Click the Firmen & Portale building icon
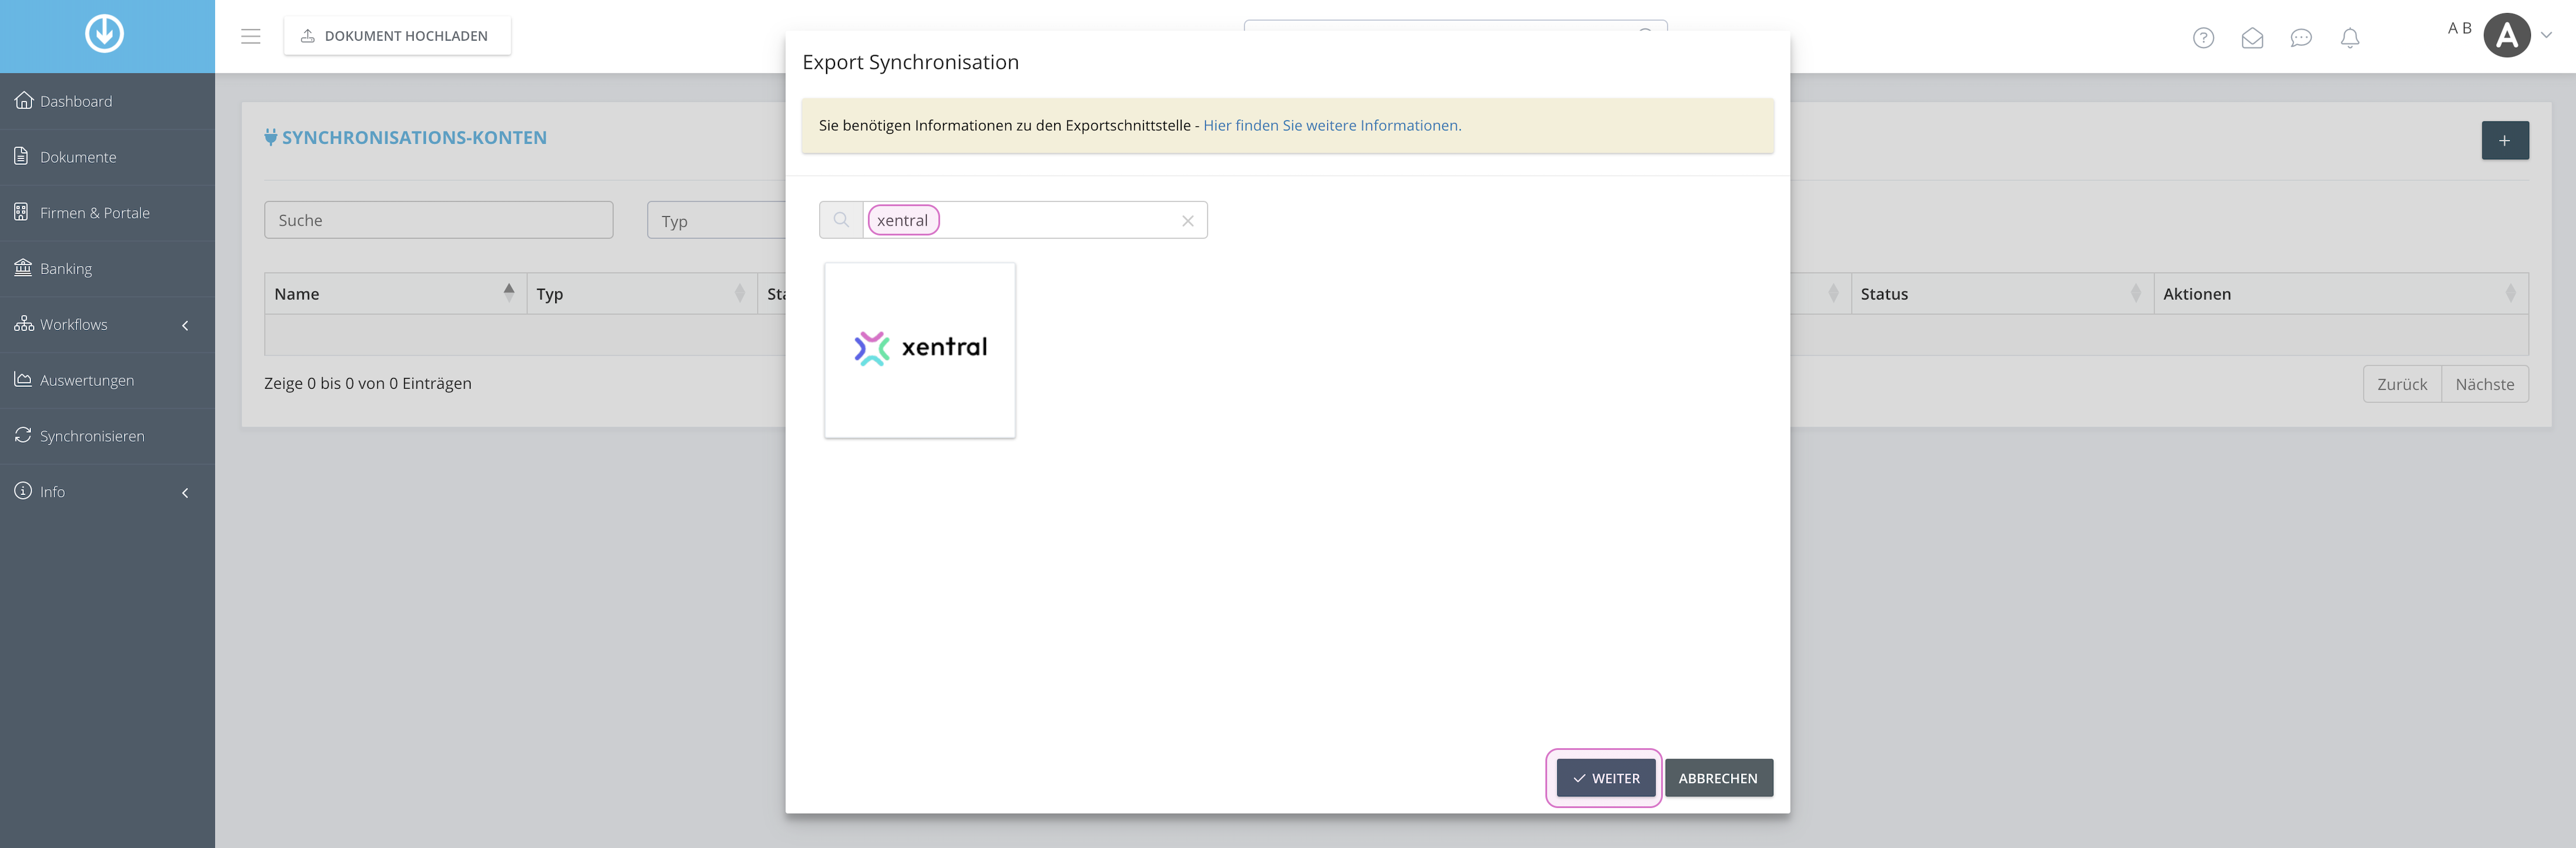This screenshot has height=848, width=2576. (x=21, y=212)
